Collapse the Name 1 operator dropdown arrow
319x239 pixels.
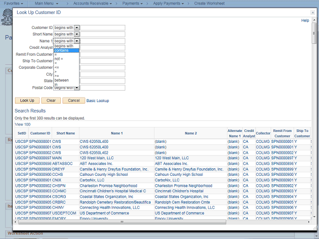point(77,41)
